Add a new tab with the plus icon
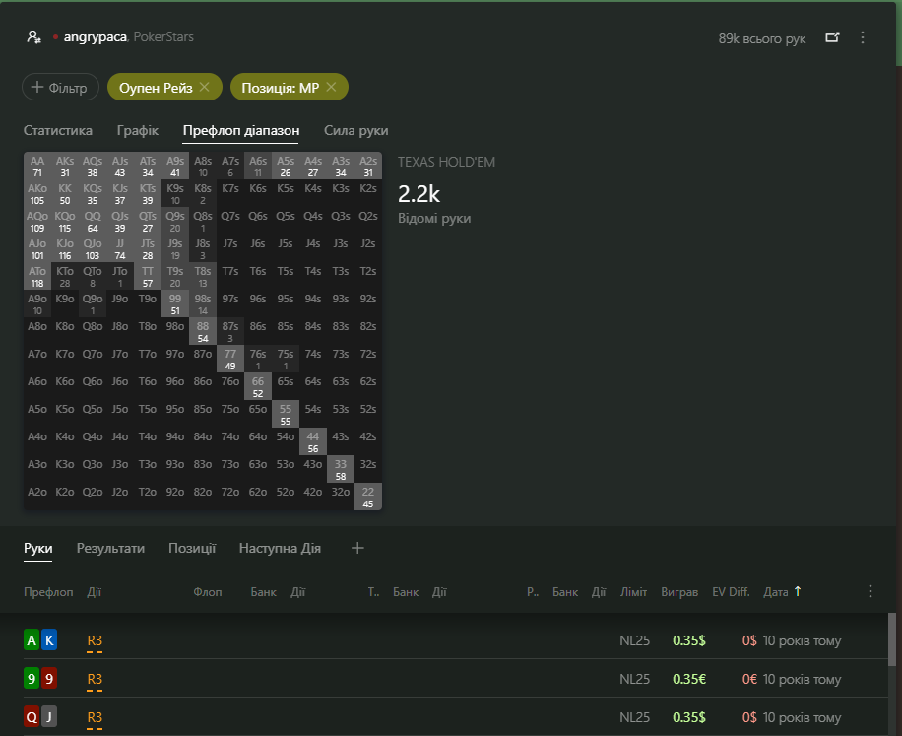 357,548
